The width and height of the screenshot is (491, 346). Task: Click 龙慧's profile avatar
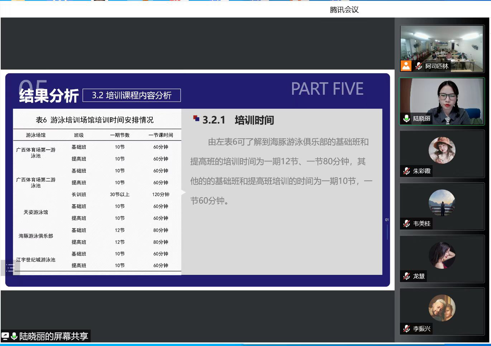(x=442, y=255)
